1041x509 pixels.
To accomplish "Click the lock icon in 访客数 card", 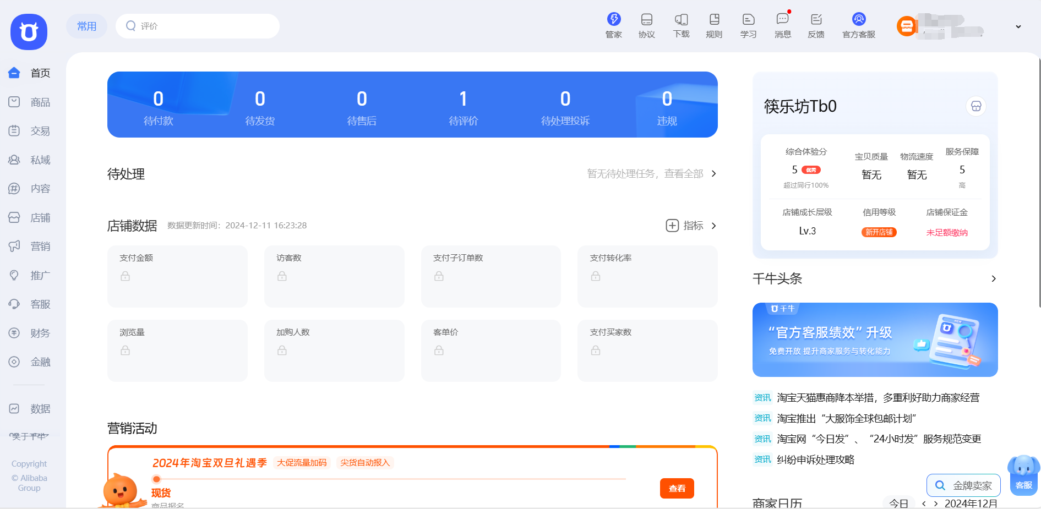I will 282,276.
